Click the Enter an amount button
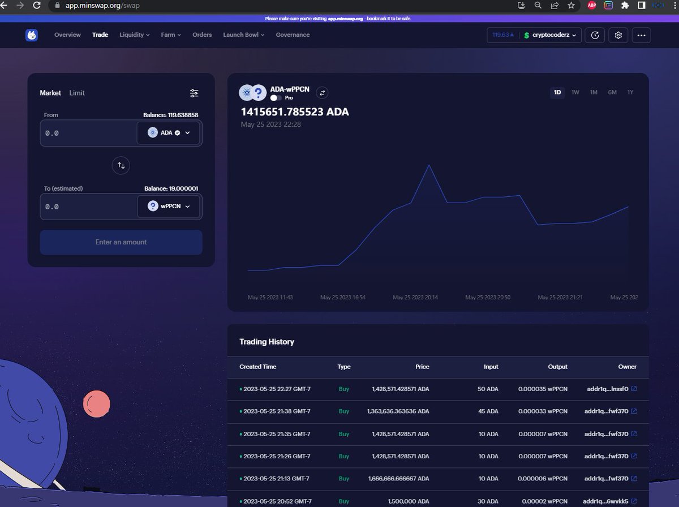 pos(121,242)
